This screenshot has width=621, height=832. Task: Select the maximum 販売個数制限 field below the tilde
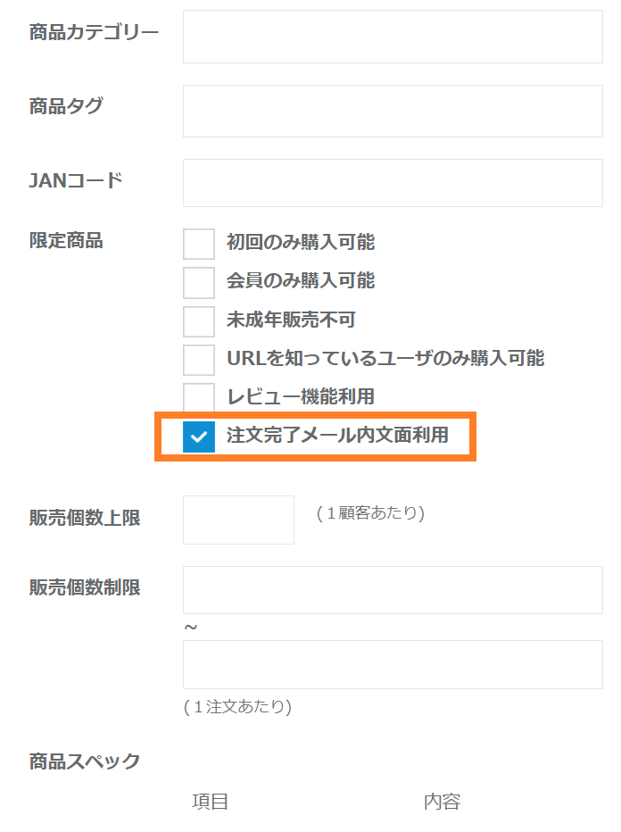point(393,664)
